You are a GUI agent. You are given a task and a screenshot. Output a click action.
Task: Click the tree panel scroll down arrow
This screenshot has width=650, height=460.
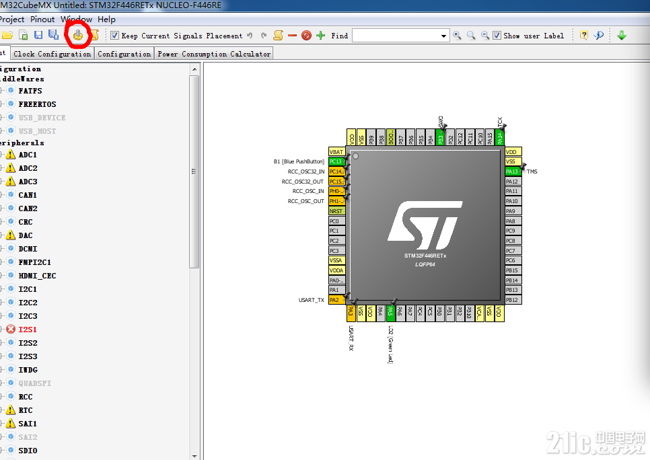(x=194, y=456)
